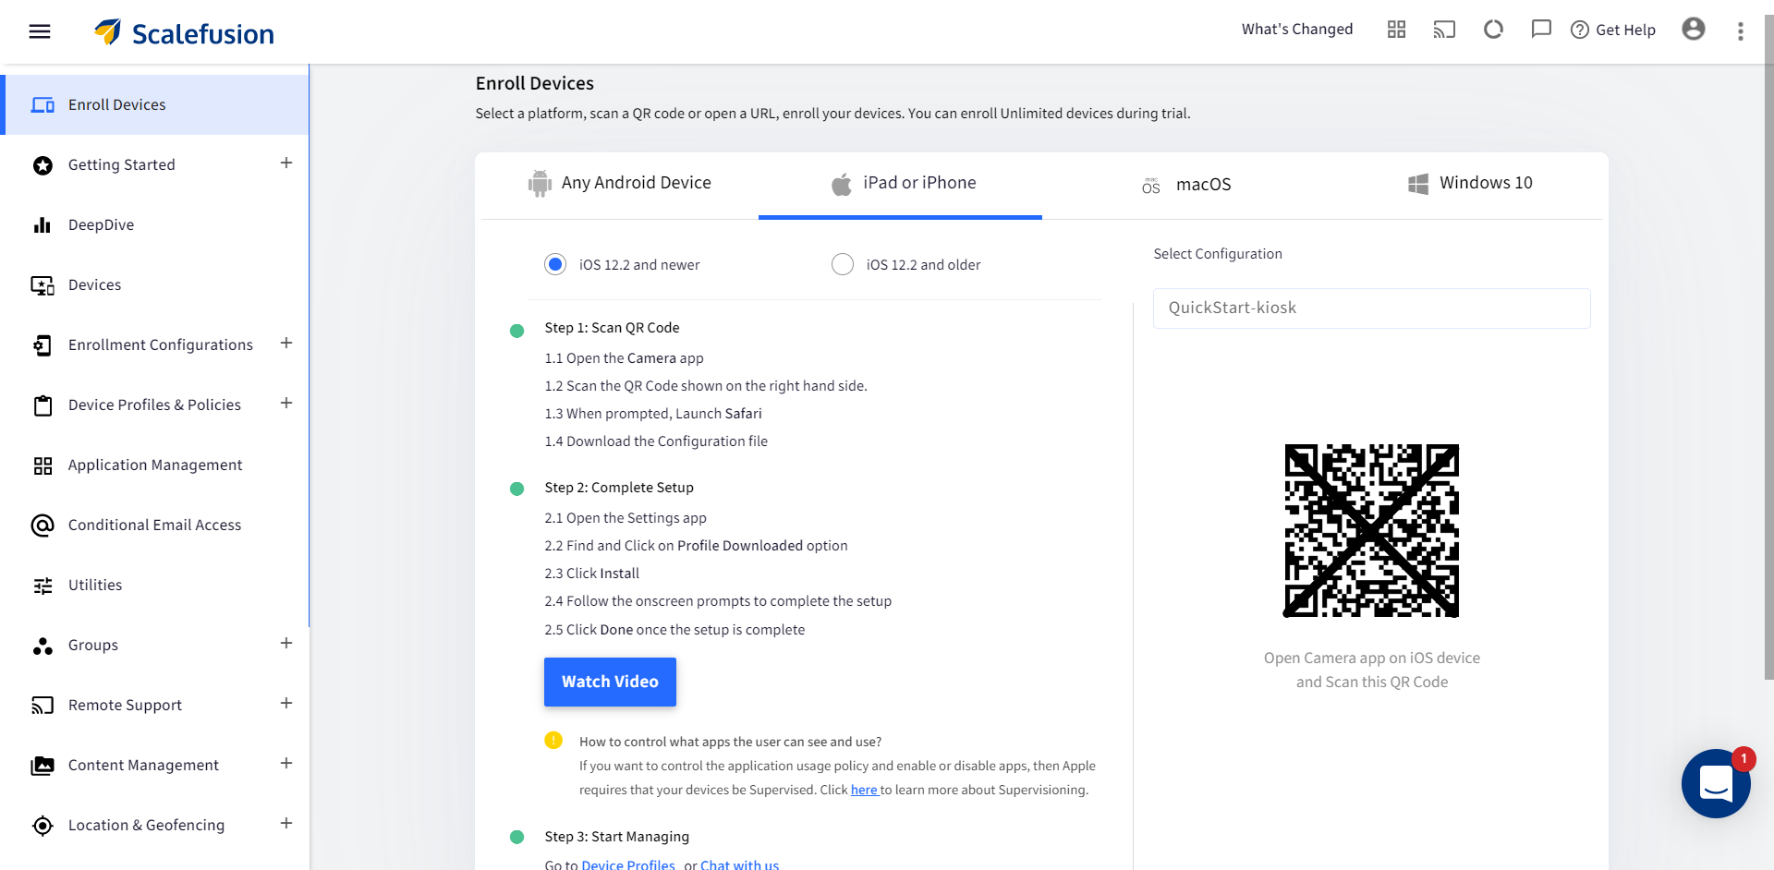Viewport: 1774px width, 870px height.
Task: Open the Intercom chat launcher bubble
Action: coord(1716,783)
